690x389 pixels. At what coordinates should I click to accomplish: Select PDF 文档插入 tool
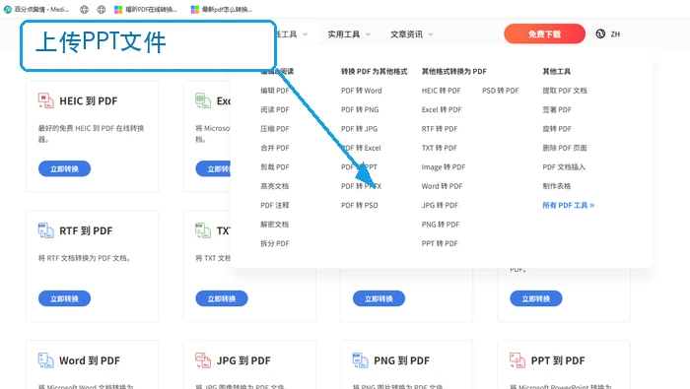click(x=564, y=167)
